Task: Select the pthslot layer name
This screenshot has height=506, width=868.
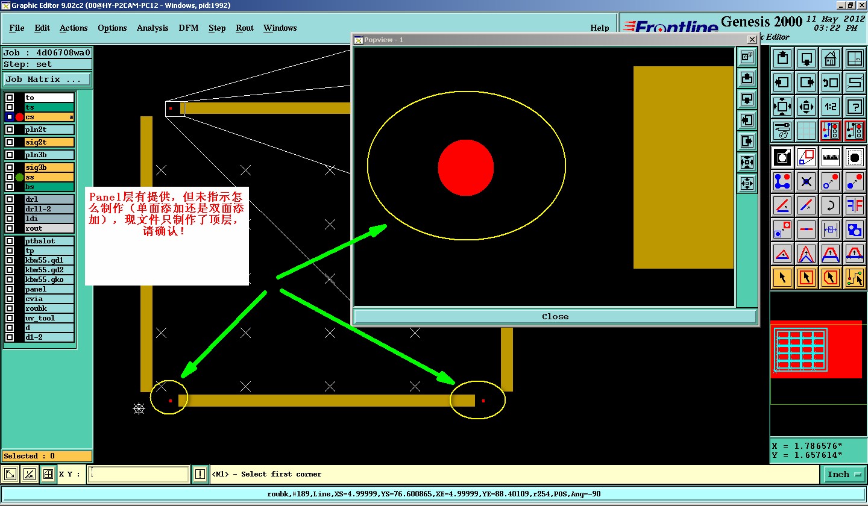Action: tap(49, 241)
